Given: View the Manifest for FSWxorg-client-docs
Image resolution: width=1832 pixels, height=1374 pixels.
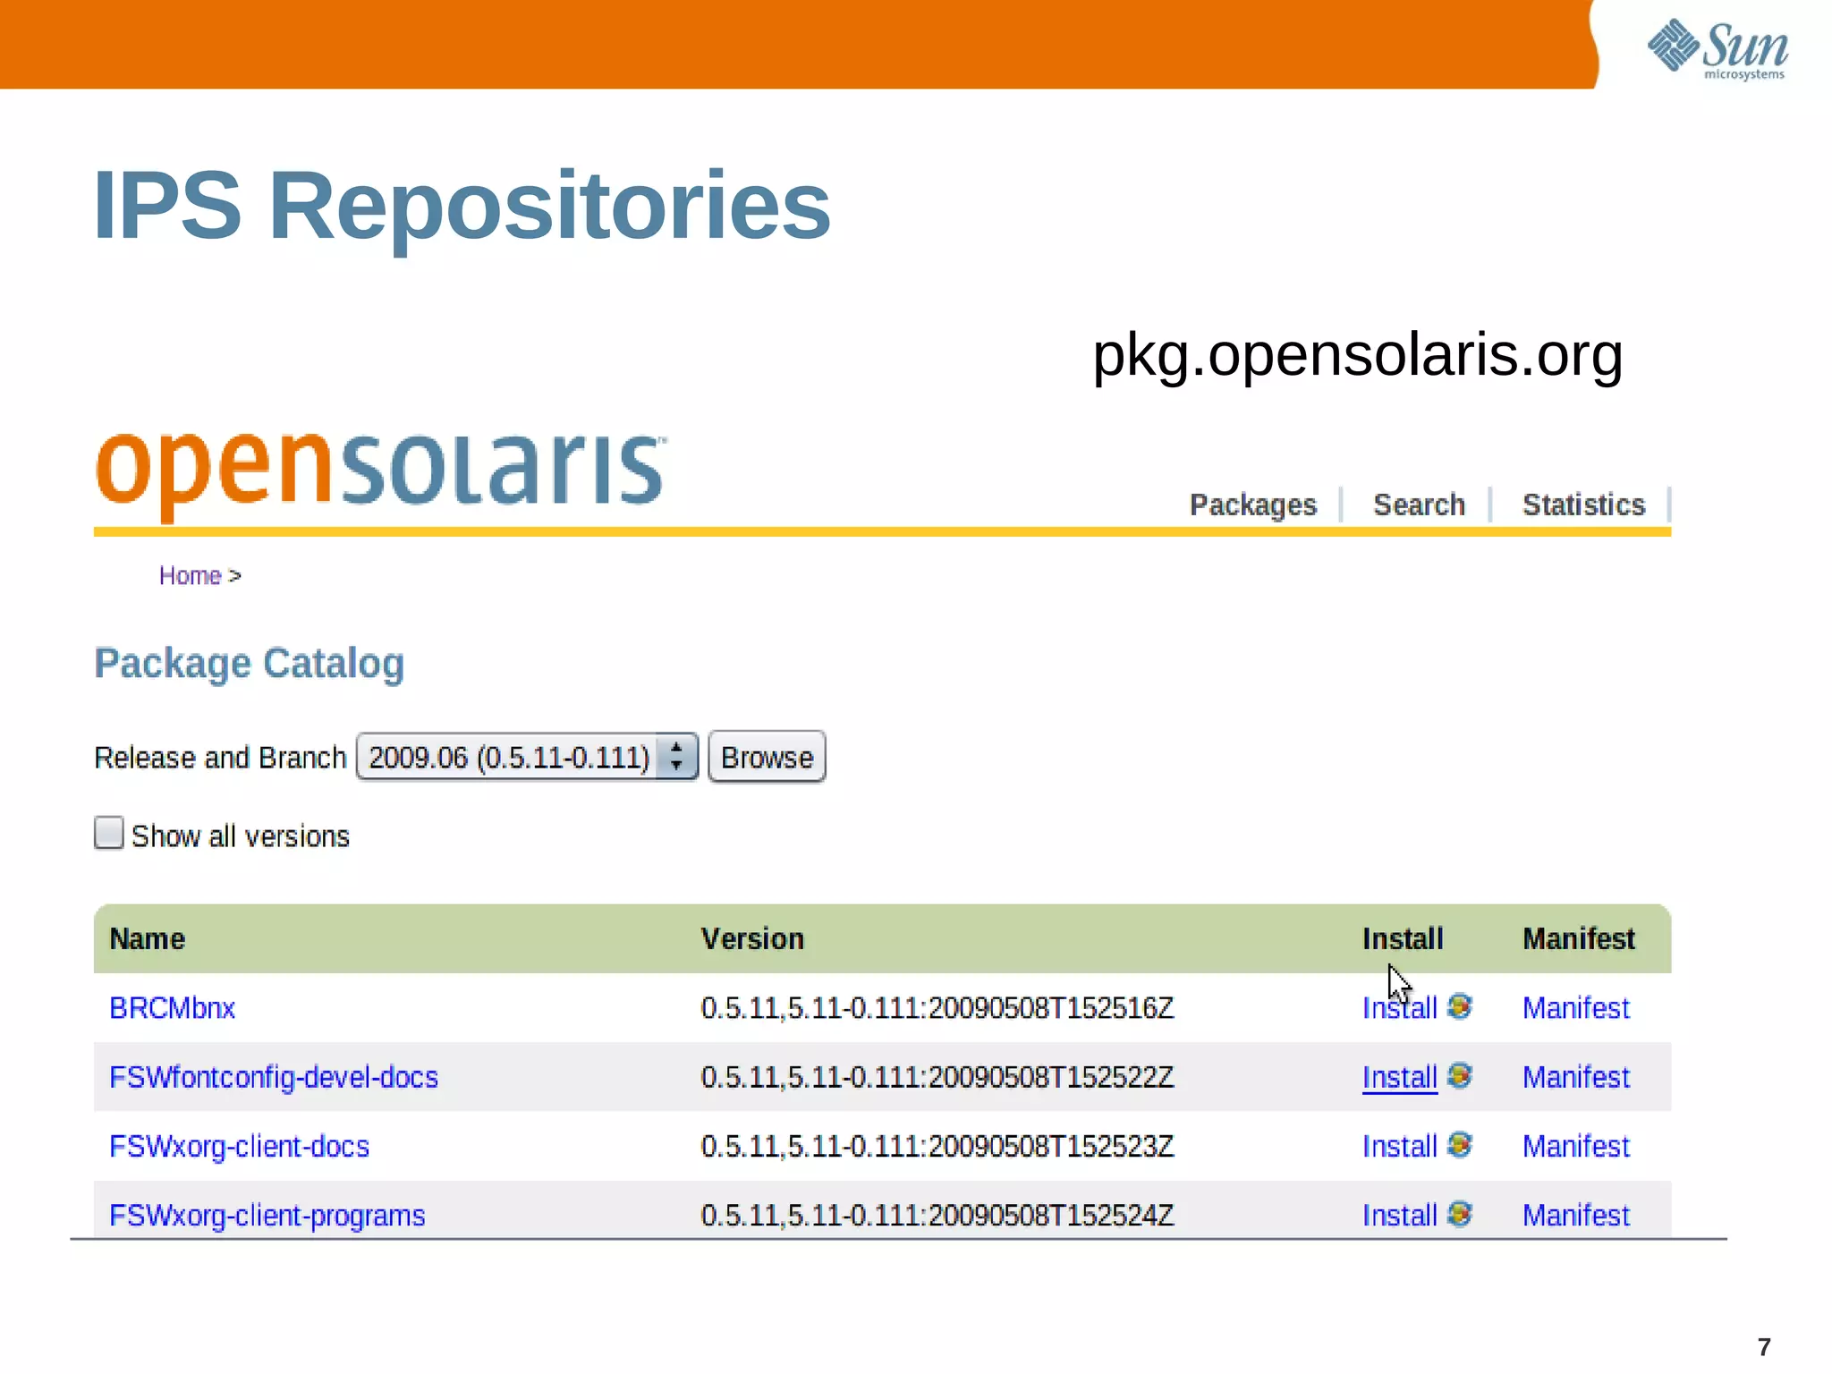Looking at the screenshot, I should point(1576,1147).
